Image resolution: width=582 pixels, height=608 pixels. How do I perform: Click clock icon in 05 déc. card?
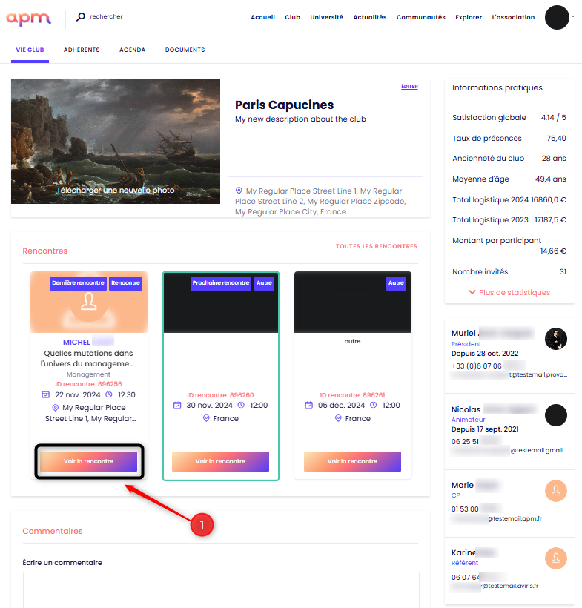pyautogui.click(x=374, y=405)
